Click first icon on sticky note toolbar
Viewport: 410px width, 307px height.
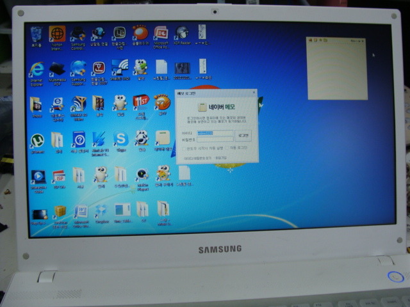(311, 40)
